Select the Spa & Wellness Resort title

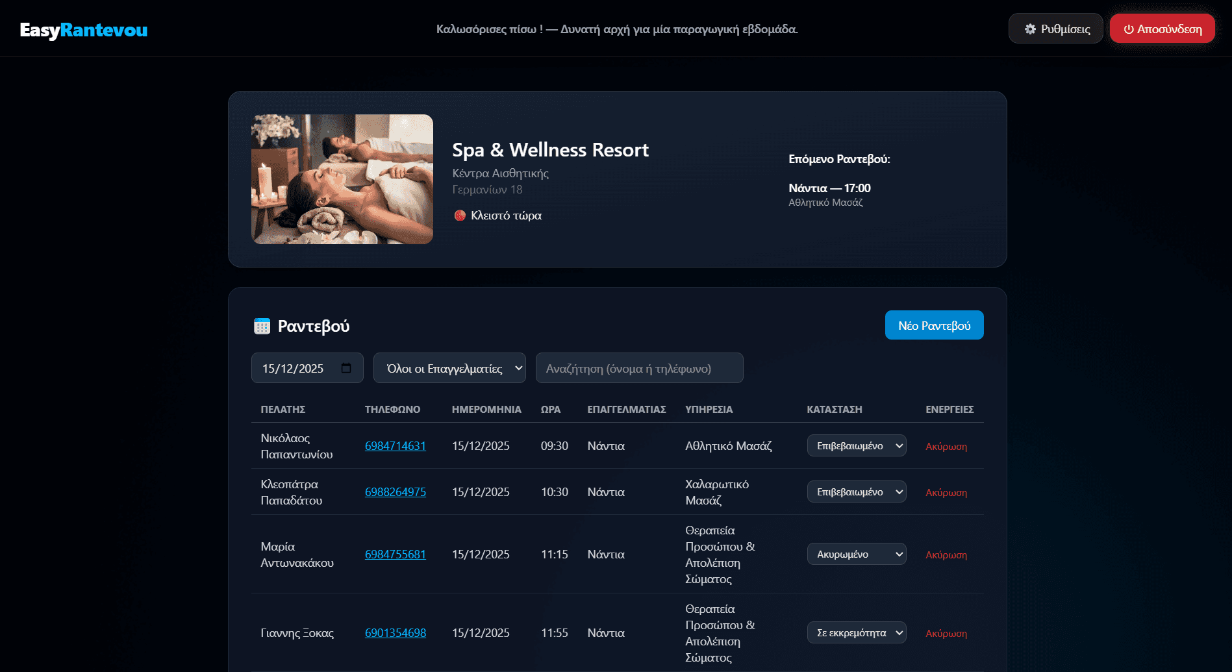click(550, 150)
